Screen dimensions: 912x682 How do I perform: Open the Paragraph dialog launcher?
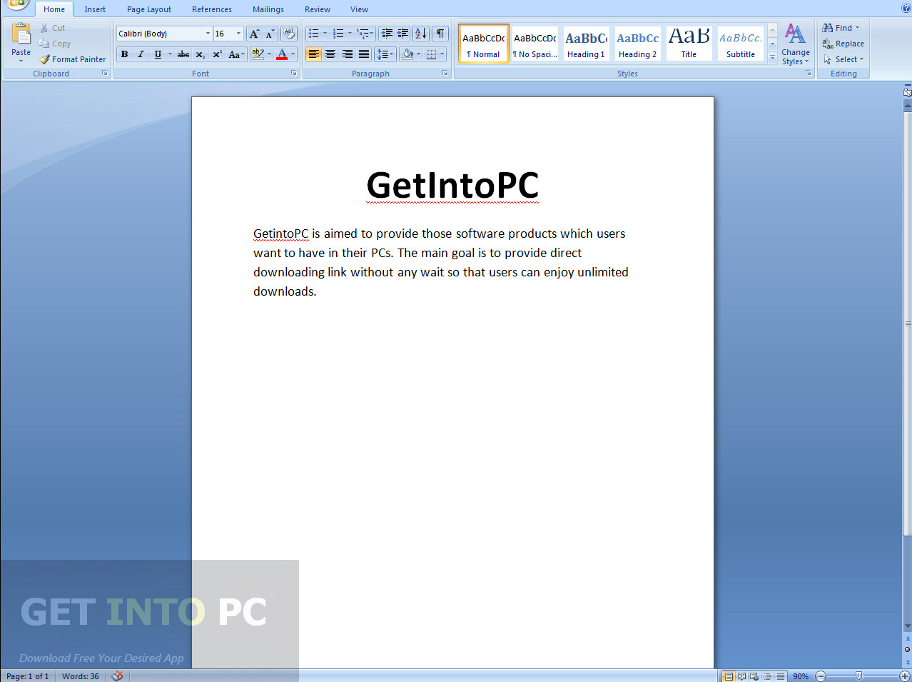[445, 73]
